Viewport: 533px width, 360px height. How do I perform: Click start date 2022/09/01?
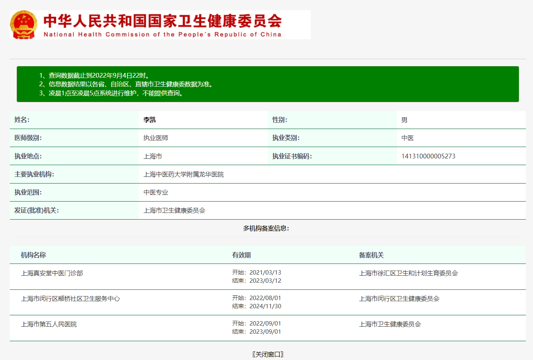pos(265,324)
